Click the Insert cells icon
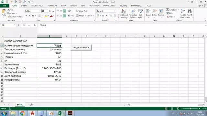Screen dimensions: 207x116 point(148,11)
